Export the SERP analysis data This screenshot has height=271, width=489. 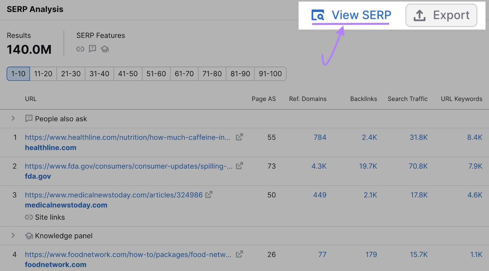point(441,15)
